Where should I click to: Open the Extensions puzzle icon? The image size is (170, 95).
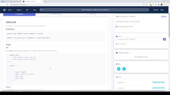click(x=159, y=5)
